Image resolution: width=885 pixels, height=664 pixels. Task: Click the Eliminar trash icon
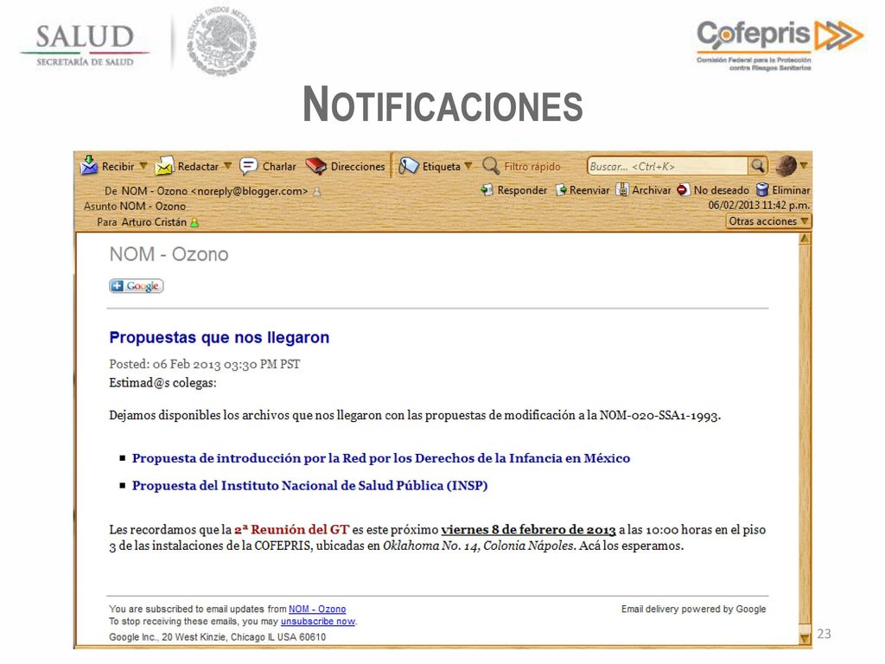click(x=762, y=189)
